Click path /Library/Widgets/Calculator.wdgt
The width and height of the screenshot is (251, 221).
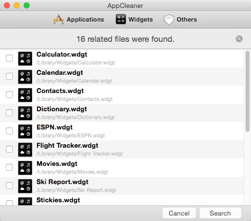coord(75,63)
